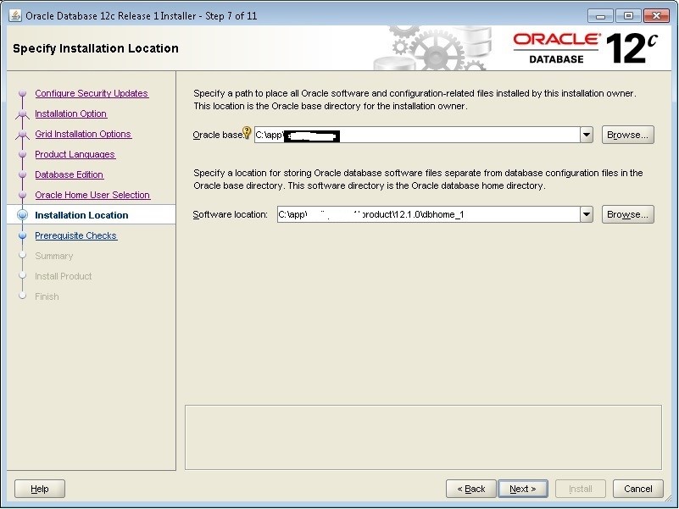Image resolution: width=679 pixels, height=509 pixels.
Task: Click the Oracle base help lightbulb icon
Action: pos(247,132)
